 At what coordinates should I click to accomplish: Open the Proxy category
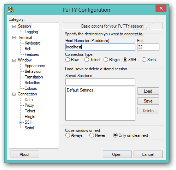29,105
